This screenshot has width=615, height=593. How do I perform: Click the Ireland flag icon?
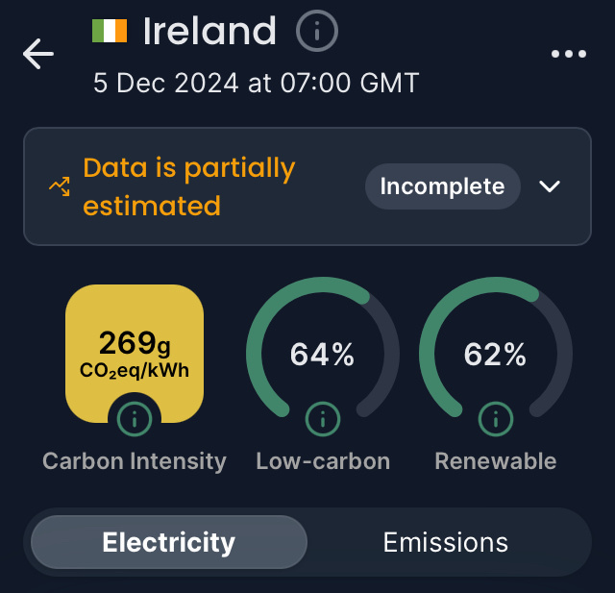point(109,31)
